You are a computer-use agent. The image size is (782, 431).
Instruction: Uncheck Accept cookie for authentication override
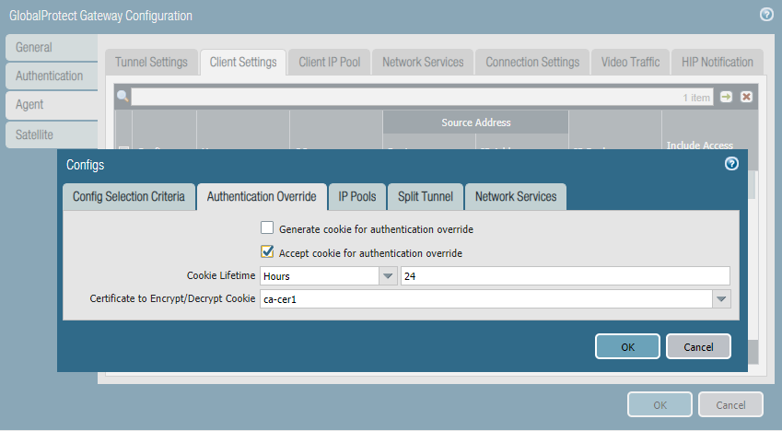coord(267,252)
